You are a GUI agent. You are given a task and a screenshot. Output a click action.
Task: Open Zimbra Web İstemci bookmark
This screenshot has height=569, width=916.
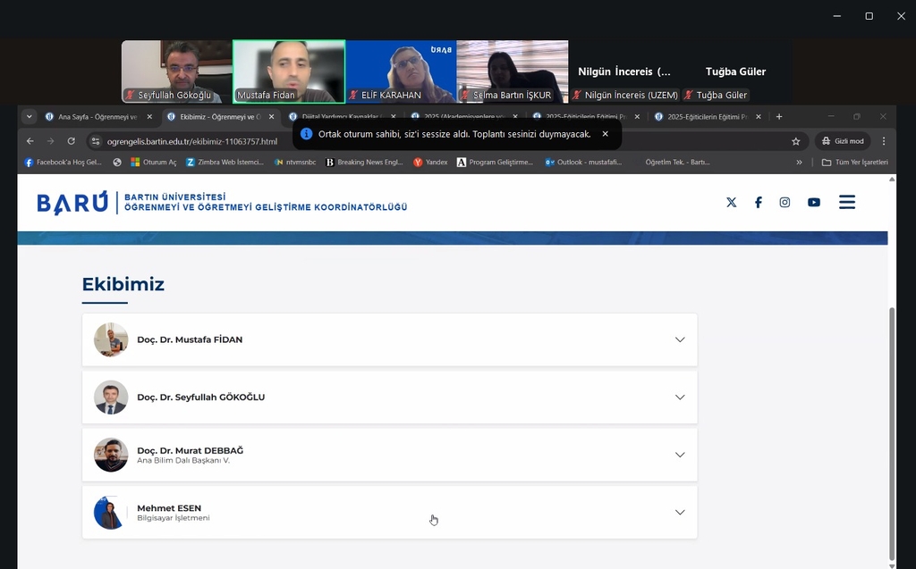tap(225, 163)
